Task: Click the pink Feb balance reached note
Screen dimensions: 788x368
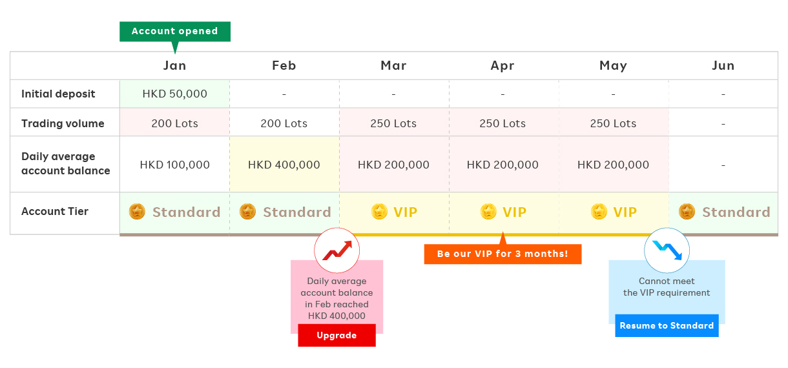Action: pyautogui.click(x=337, y=298)
